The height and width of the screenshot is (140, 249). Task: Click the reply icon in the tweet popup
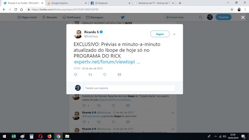click(76, 75)
